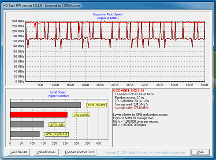
Task: Click the Burst Speed chart title
Action: (x=58, y=92)
